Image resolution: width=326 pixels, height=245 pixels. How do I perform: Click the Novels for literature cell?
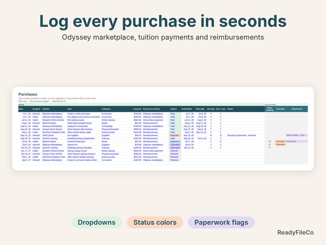click(x=76, y=141)
